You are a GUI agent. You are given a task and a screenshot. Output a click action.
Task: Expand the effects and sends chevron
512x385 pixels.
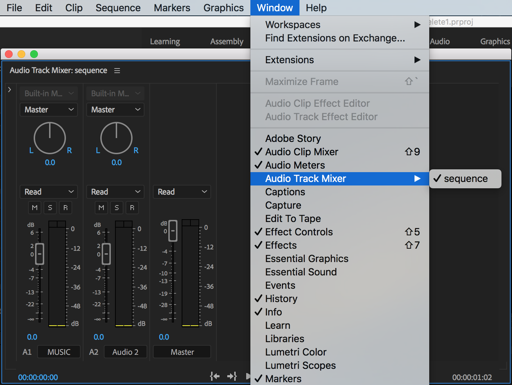click(x=9, y=90)
